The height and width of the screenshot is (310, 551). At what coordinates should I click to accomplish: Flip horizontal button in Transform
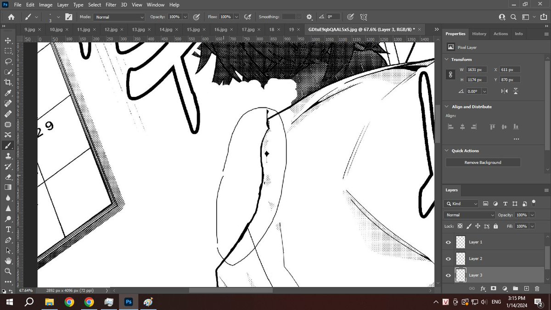tap(505, 91)
